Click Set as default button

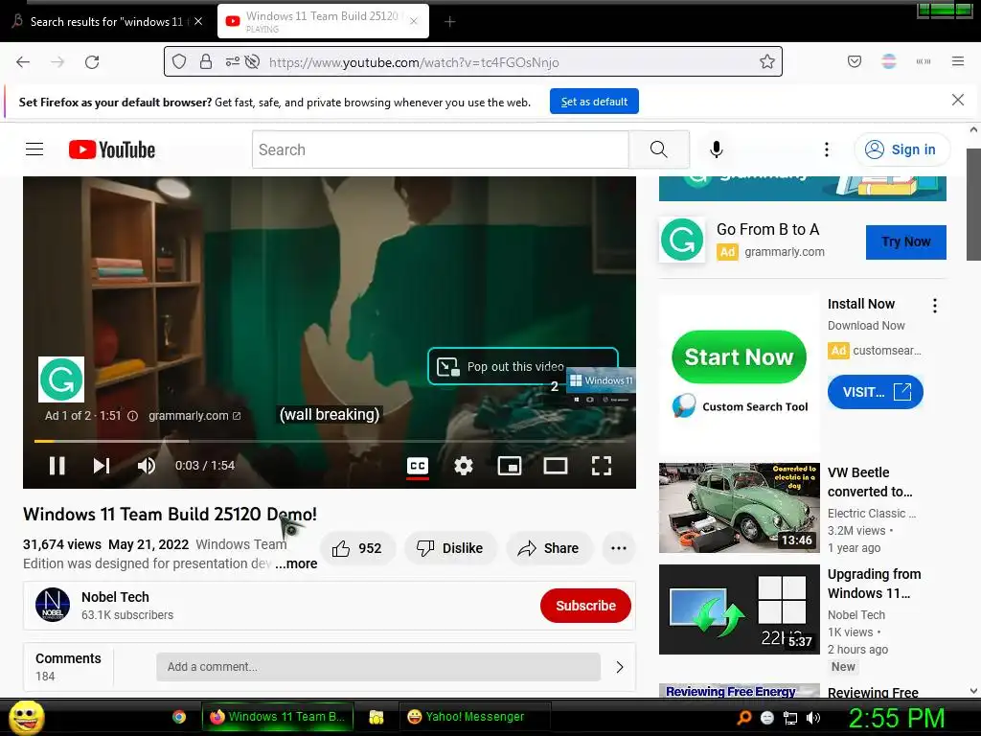[x=594, y=102]
